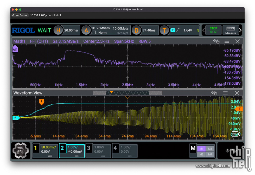
Task: Toggle math channel M2
Action: coord(201,154)
